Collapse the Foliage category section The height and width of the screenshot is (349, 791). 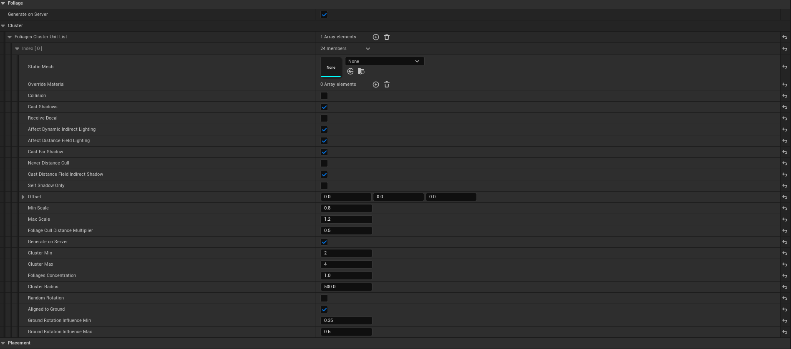[3, 3]
